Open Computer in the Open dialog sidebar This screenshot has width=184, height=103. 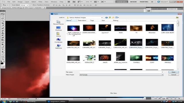pos(58,41)
